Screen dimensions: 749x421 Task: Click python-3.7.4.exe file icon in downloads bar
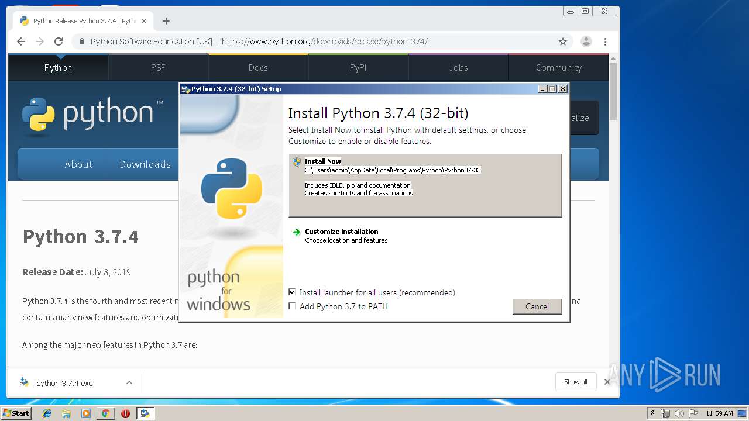pos(24,382)
